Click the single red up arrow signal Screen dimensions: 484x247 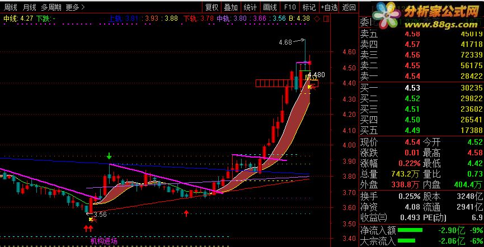click(x=186, y=213)
